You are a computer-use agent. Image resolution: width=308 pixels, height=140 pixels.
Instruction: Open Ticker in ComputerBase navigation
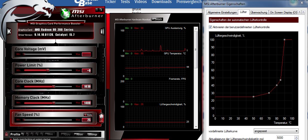pyautogui.click(x=110, y=2)
